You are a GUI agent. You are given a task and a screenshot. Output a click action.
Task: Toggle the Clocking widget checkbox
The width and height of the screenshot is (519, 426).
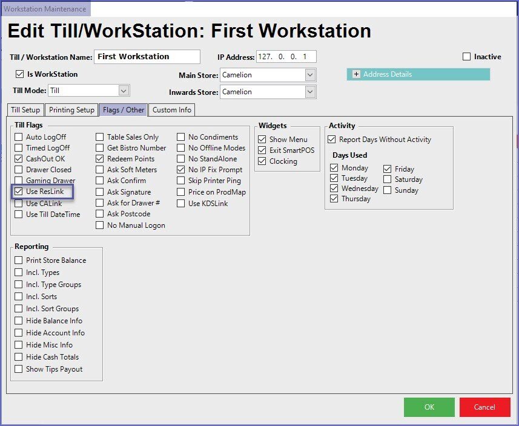pyautogui.click(x=262, y=161)
